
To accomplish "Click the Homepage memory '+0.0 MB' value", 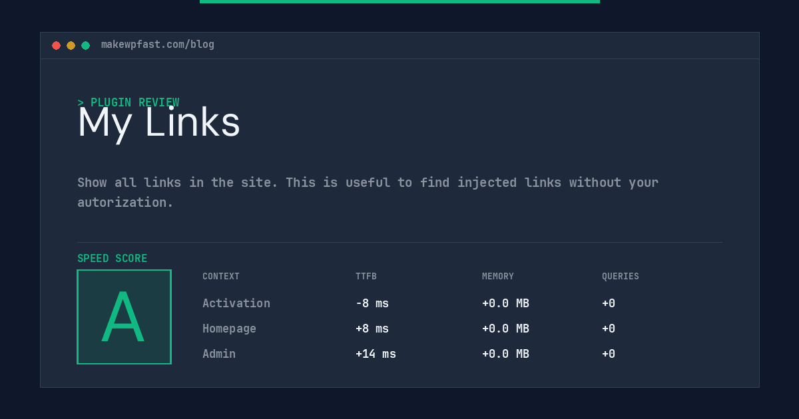I will [505, 329].
